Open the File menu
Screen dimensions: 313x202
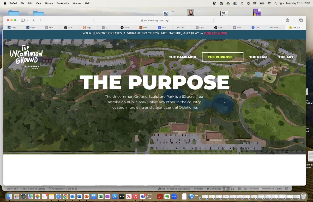tap(22, 3)
